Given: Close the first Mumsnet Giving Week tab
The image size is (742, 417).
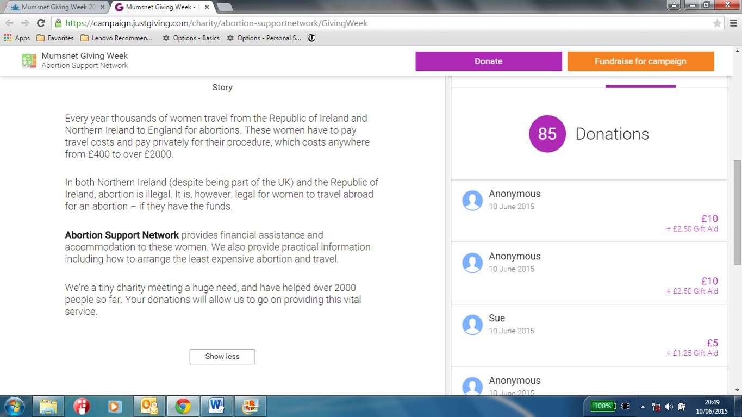Looking at the screenshot, I should (102, 7).
